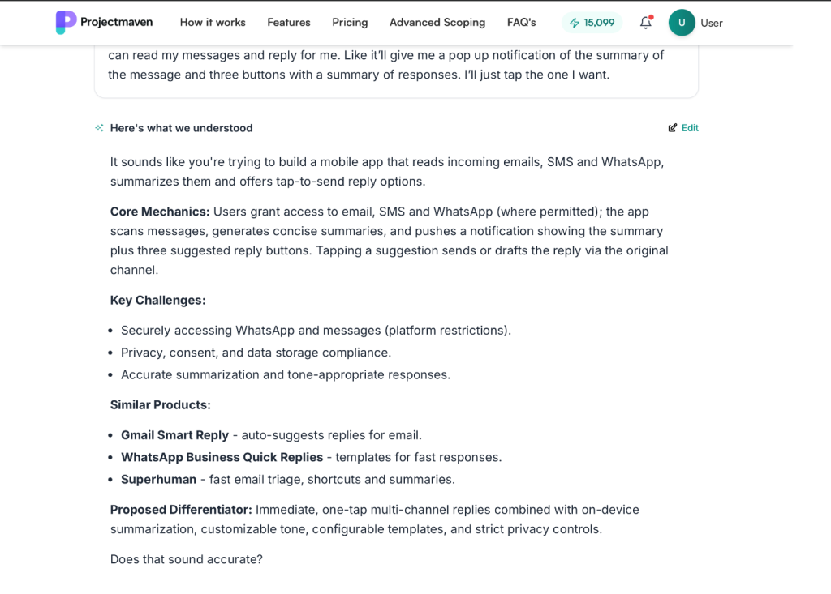Navigate to Pricing
This screenshot has height=594, width=831.
click(x=350, y=23)
